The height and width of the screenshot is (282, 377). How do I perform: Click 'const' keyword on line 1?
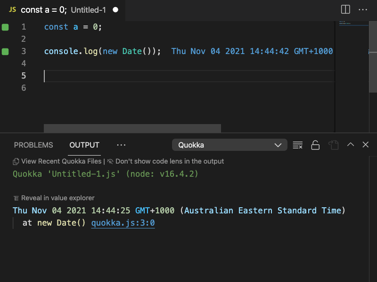[56, 27]
